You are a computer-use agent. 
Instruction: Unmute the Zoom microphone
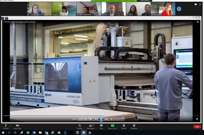[6, 127]
